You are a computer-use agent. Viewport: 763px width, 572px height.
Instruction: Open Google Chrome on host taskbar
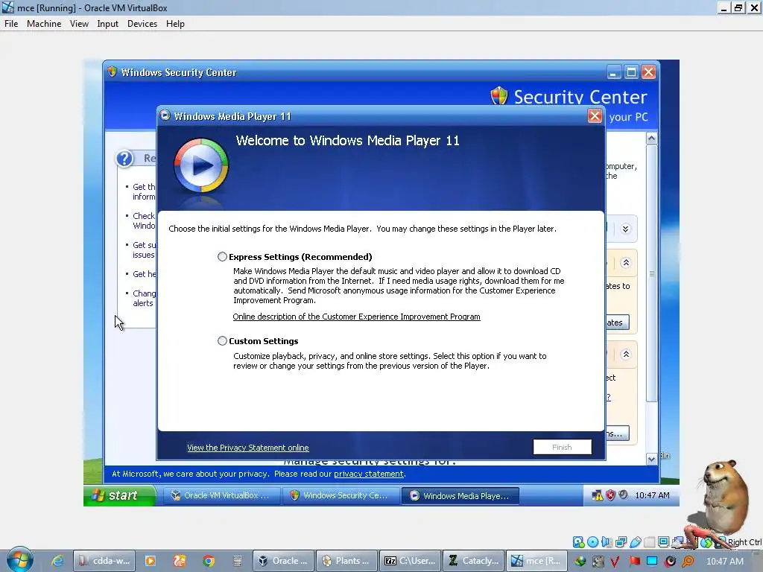[209, 561]
